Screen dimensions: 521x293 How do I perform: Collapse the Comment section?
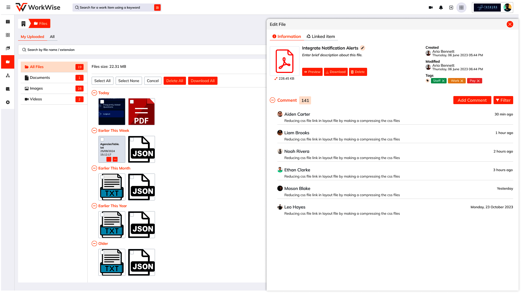point(272,100)
